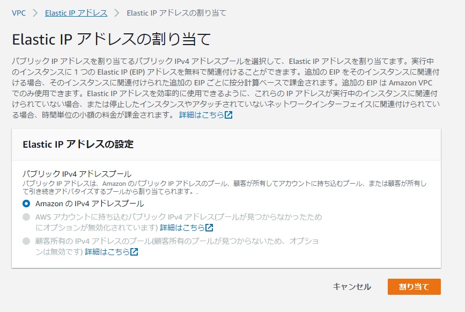Select 顧客所有の IPv4 アドレスのプール radio
This screenshot has width=465, height=312.
26,241
